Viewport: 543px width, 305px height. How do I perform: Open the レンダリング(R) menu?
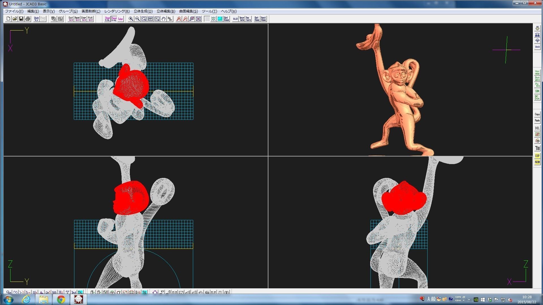coord(117,11)
